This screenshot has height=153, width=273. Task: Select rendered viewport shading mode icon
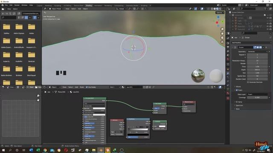pos(220,9)
